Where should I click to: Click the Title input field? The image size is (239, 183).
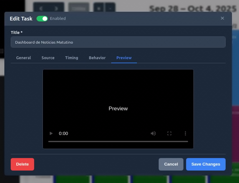[118, 42]
